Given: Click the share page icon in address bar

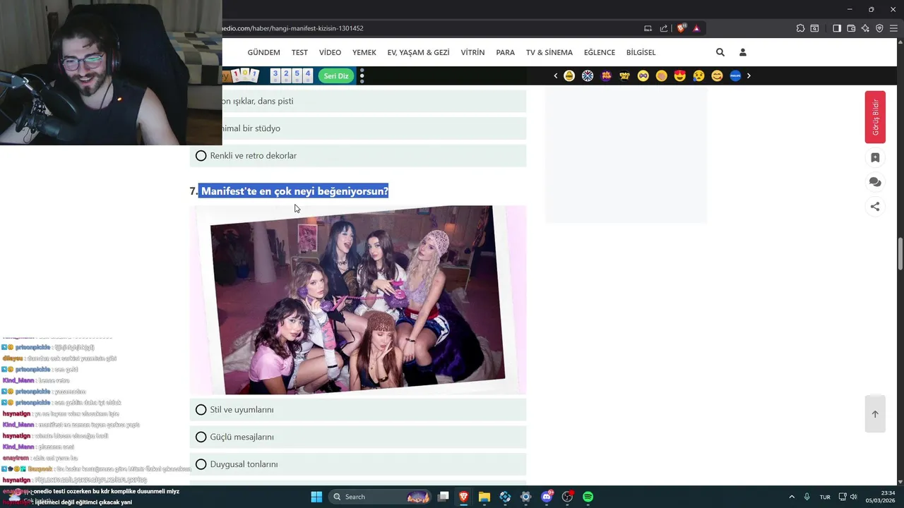Looking at the screenshot, I should [x=664, y=28].
